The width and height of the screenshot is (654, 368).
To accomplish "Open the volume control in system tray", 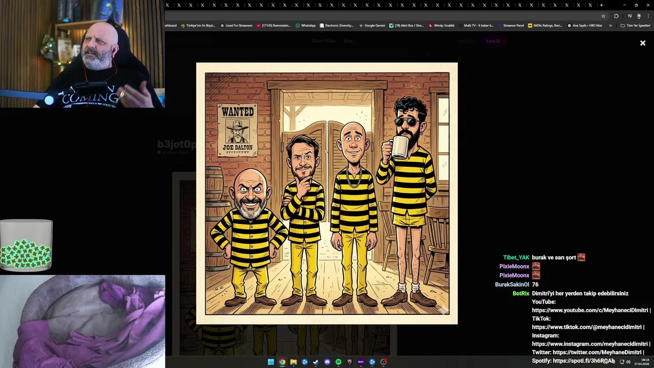I will (628, 362).
